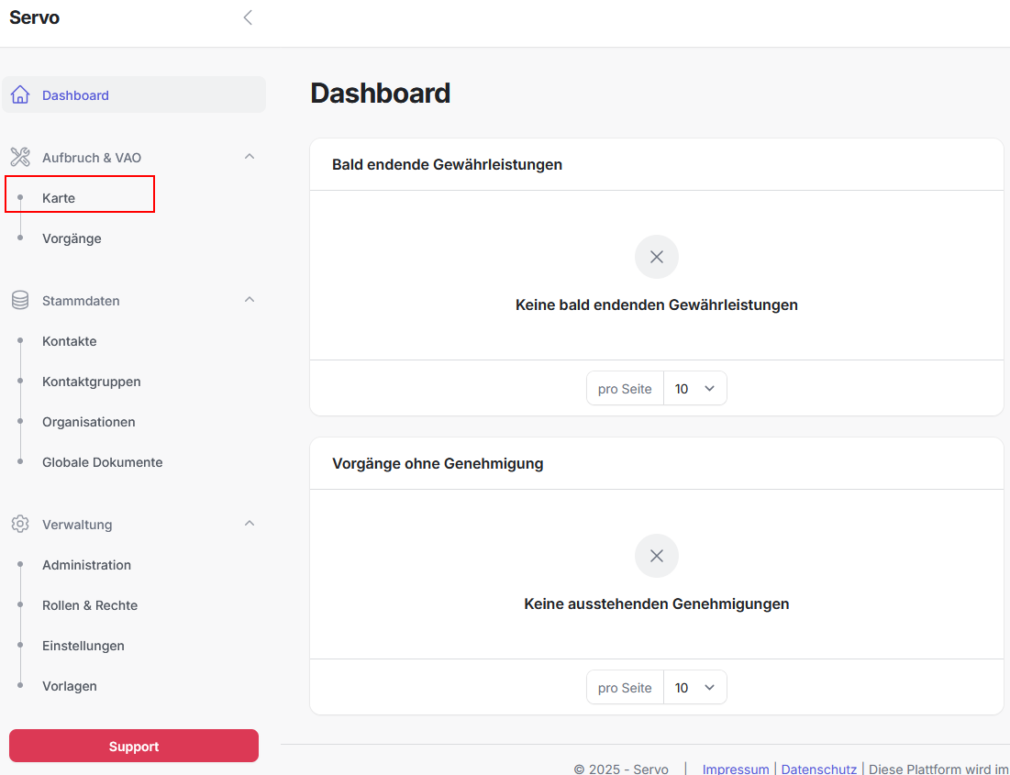1010x775 pixels.
Task: Click the X icon under Bald endende Gewährleistungen
Action: pyautogui.click(x=656, y=257)
